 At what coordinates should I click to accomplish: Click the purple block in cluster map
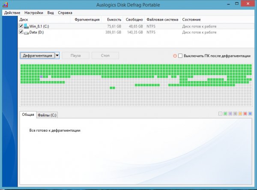pos(41,77)
